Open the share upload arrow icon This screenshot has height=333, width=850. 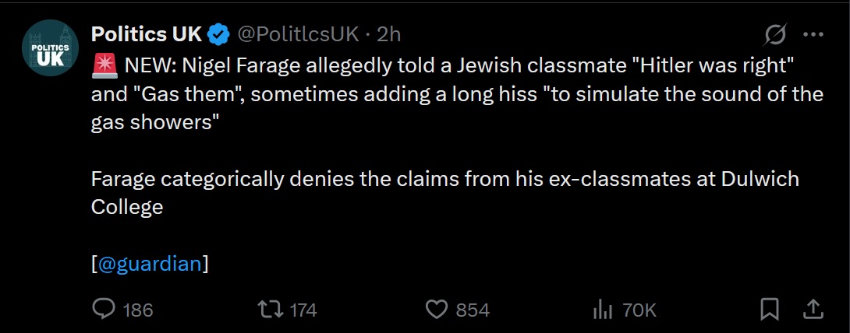click(x=813, y=310)
